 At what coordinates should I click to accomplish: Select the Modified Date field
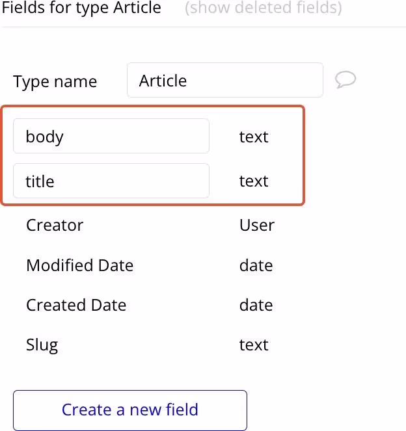click(80, 265)
